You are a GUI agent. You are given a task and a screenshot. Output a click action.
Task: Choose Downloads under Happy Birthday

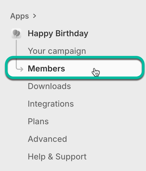pos(49,86)
